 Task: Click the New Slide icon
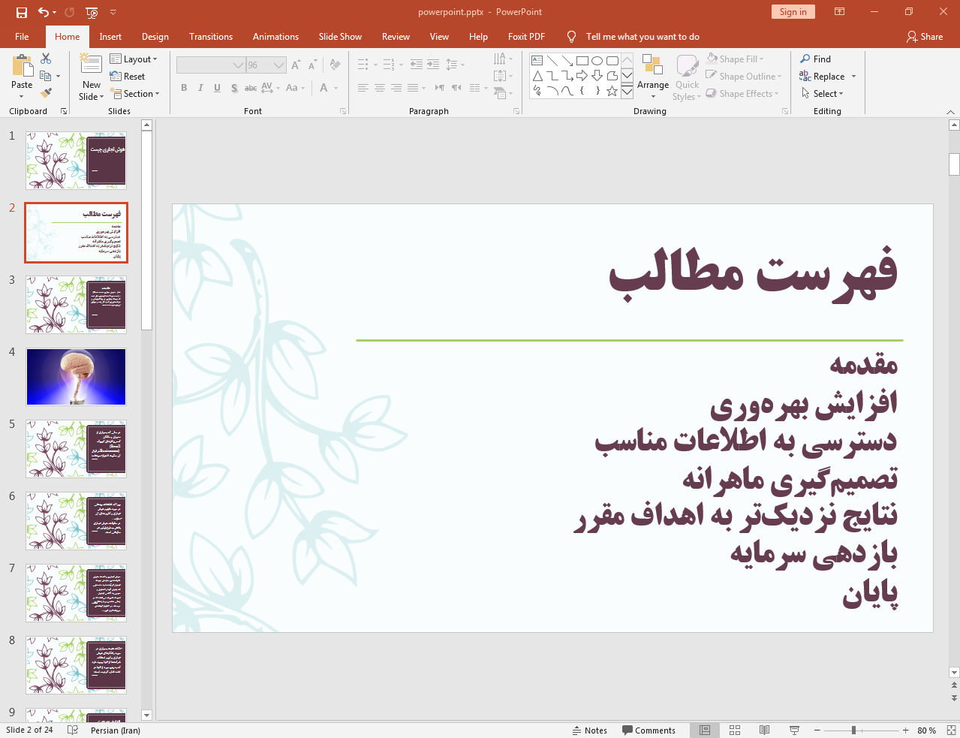click(91, 66)
